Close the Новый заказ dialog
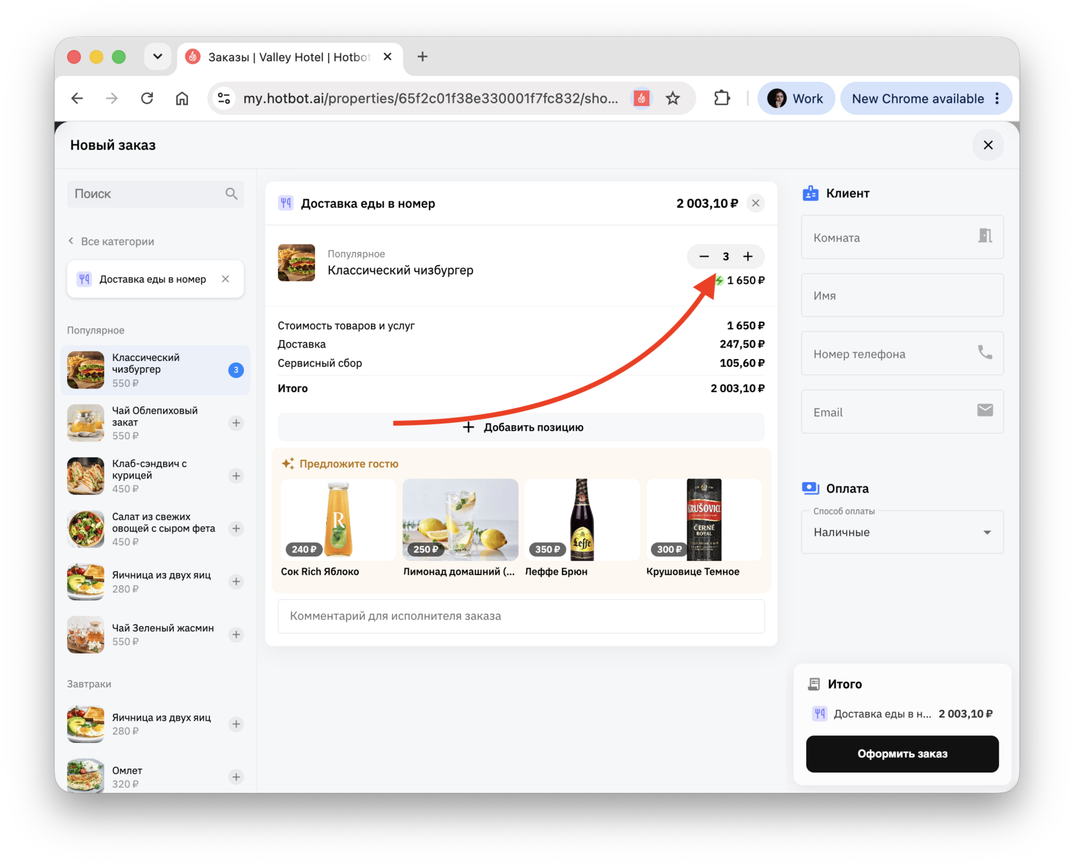Viewport: 1074px width, 865px height. [x=988, y=145]
